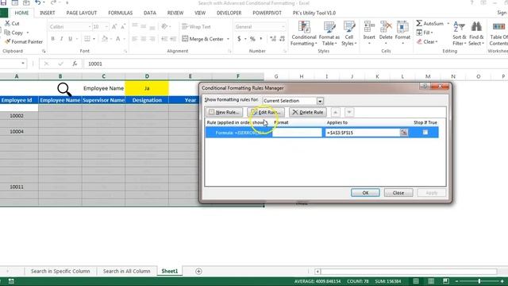
Task: Toggle Italic formatting
Action: point(62,39)
